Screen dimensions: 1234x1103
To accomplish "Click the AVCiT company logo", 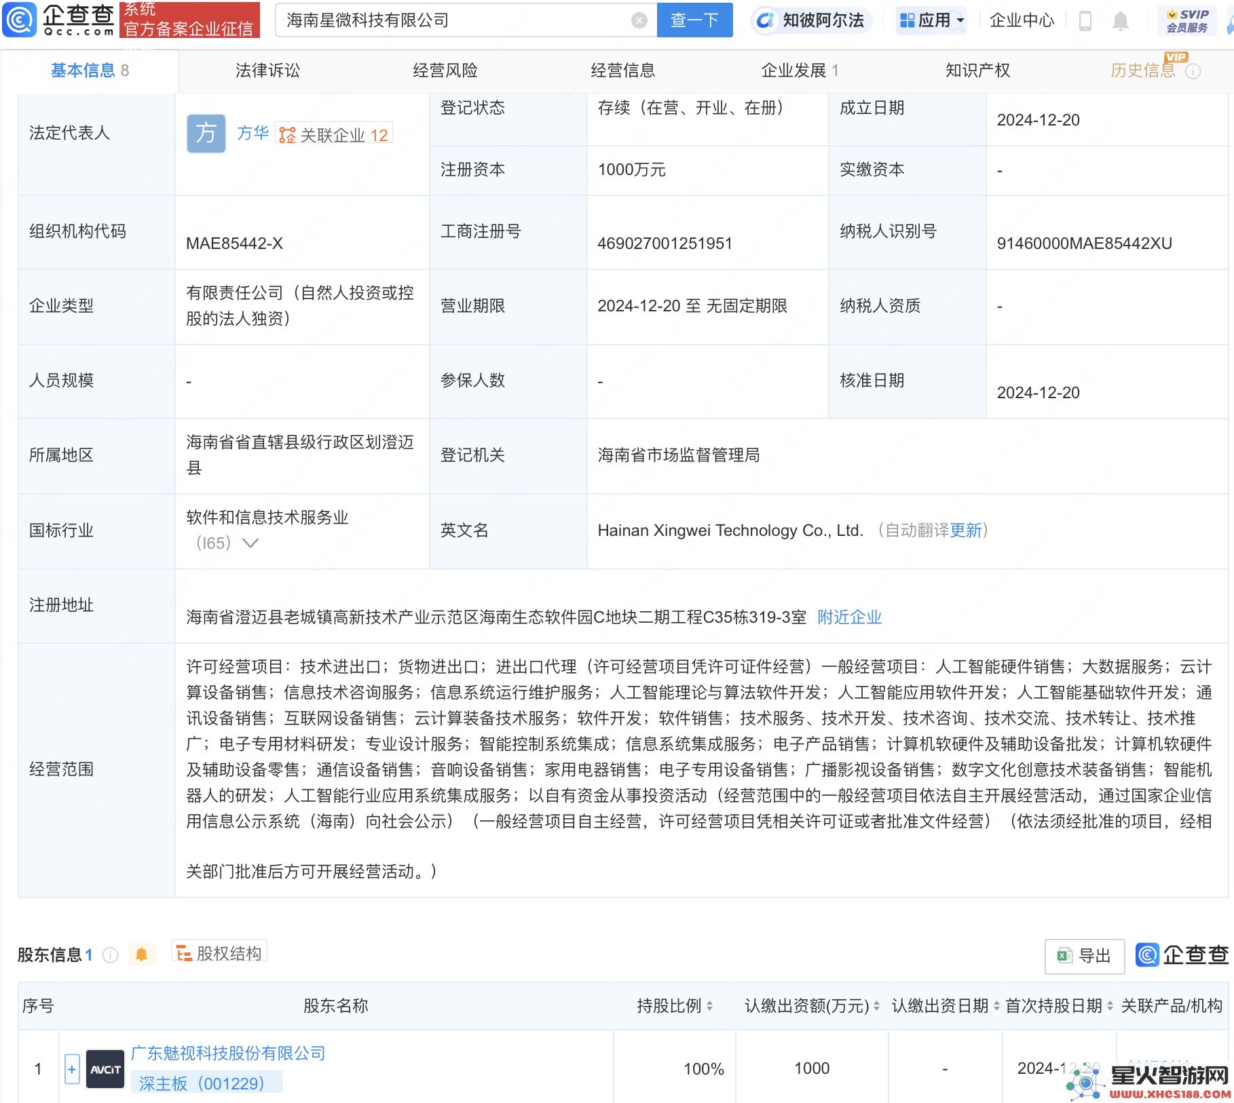I will [x=105, y=1069].
